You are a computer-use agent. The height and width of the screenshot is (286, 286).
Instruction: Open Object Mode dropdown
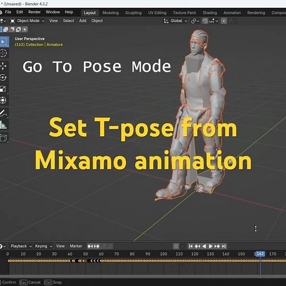pos(27,21)
